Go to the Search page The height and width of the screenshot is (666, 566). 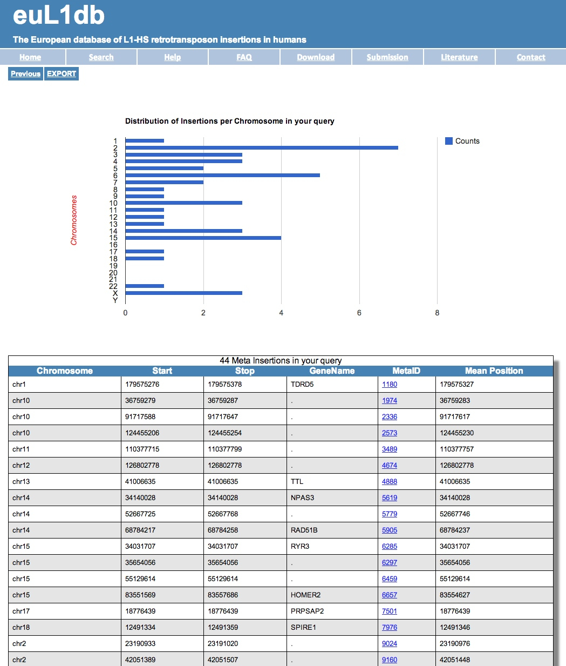[101, 57]
